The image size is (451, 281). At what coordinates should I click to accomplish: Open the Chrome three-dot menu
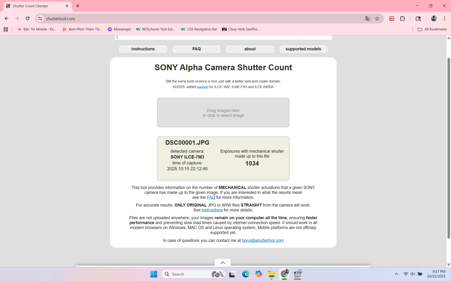point(445,19)
